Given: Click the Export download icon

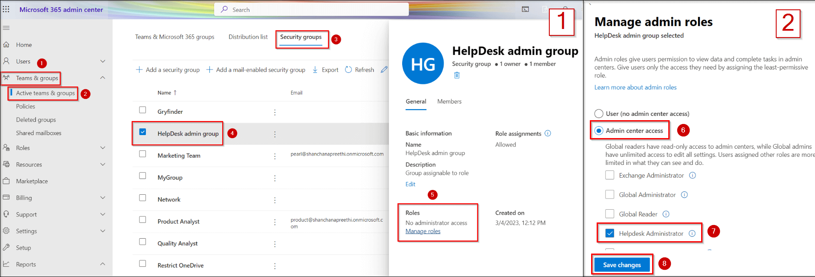Looking at the screenshot, I should click(315, 69).
